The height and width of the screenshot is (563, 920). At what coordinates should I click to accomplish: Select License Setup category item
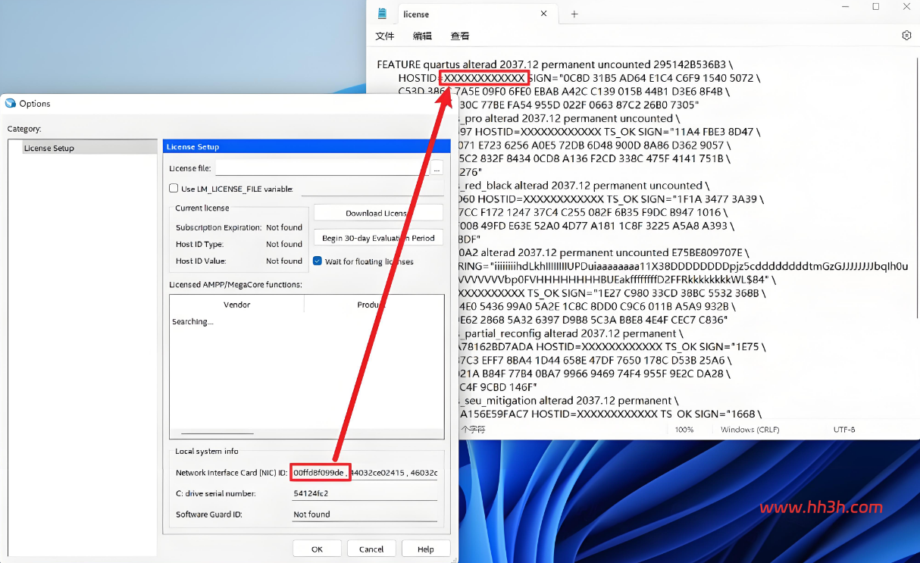[49, 148]
